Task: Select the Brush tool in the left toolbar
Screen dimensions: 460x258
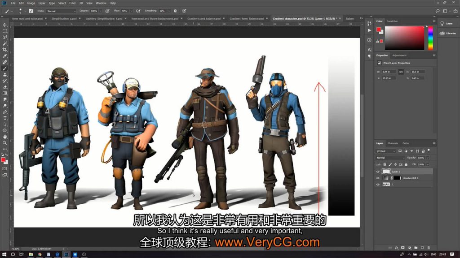Action: pos(4,69)
